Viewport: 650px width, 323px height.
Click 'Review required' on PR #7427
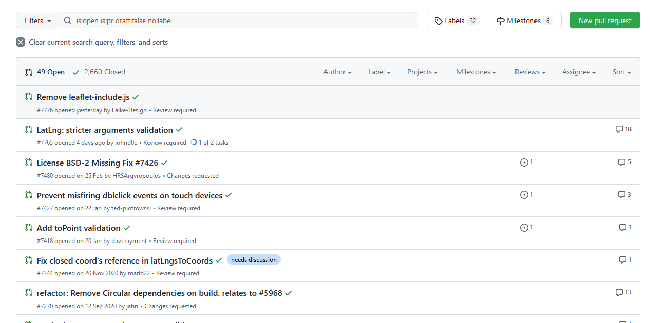point(179,208)
